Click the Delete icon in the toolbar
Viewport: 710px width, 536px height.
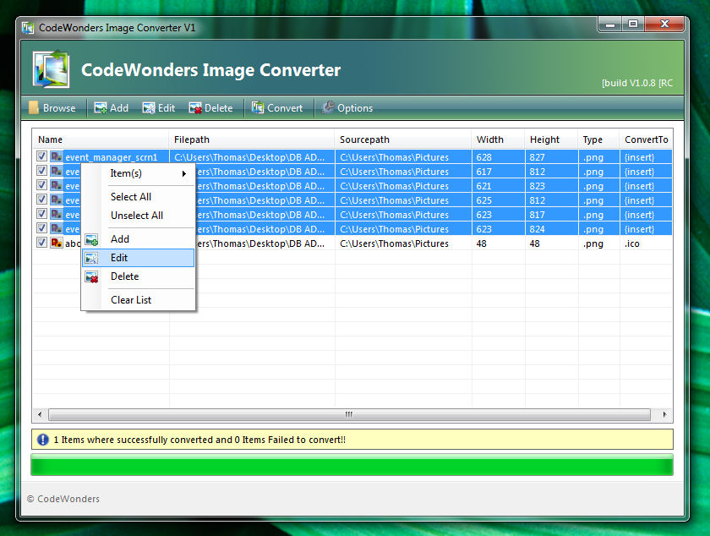194,107
